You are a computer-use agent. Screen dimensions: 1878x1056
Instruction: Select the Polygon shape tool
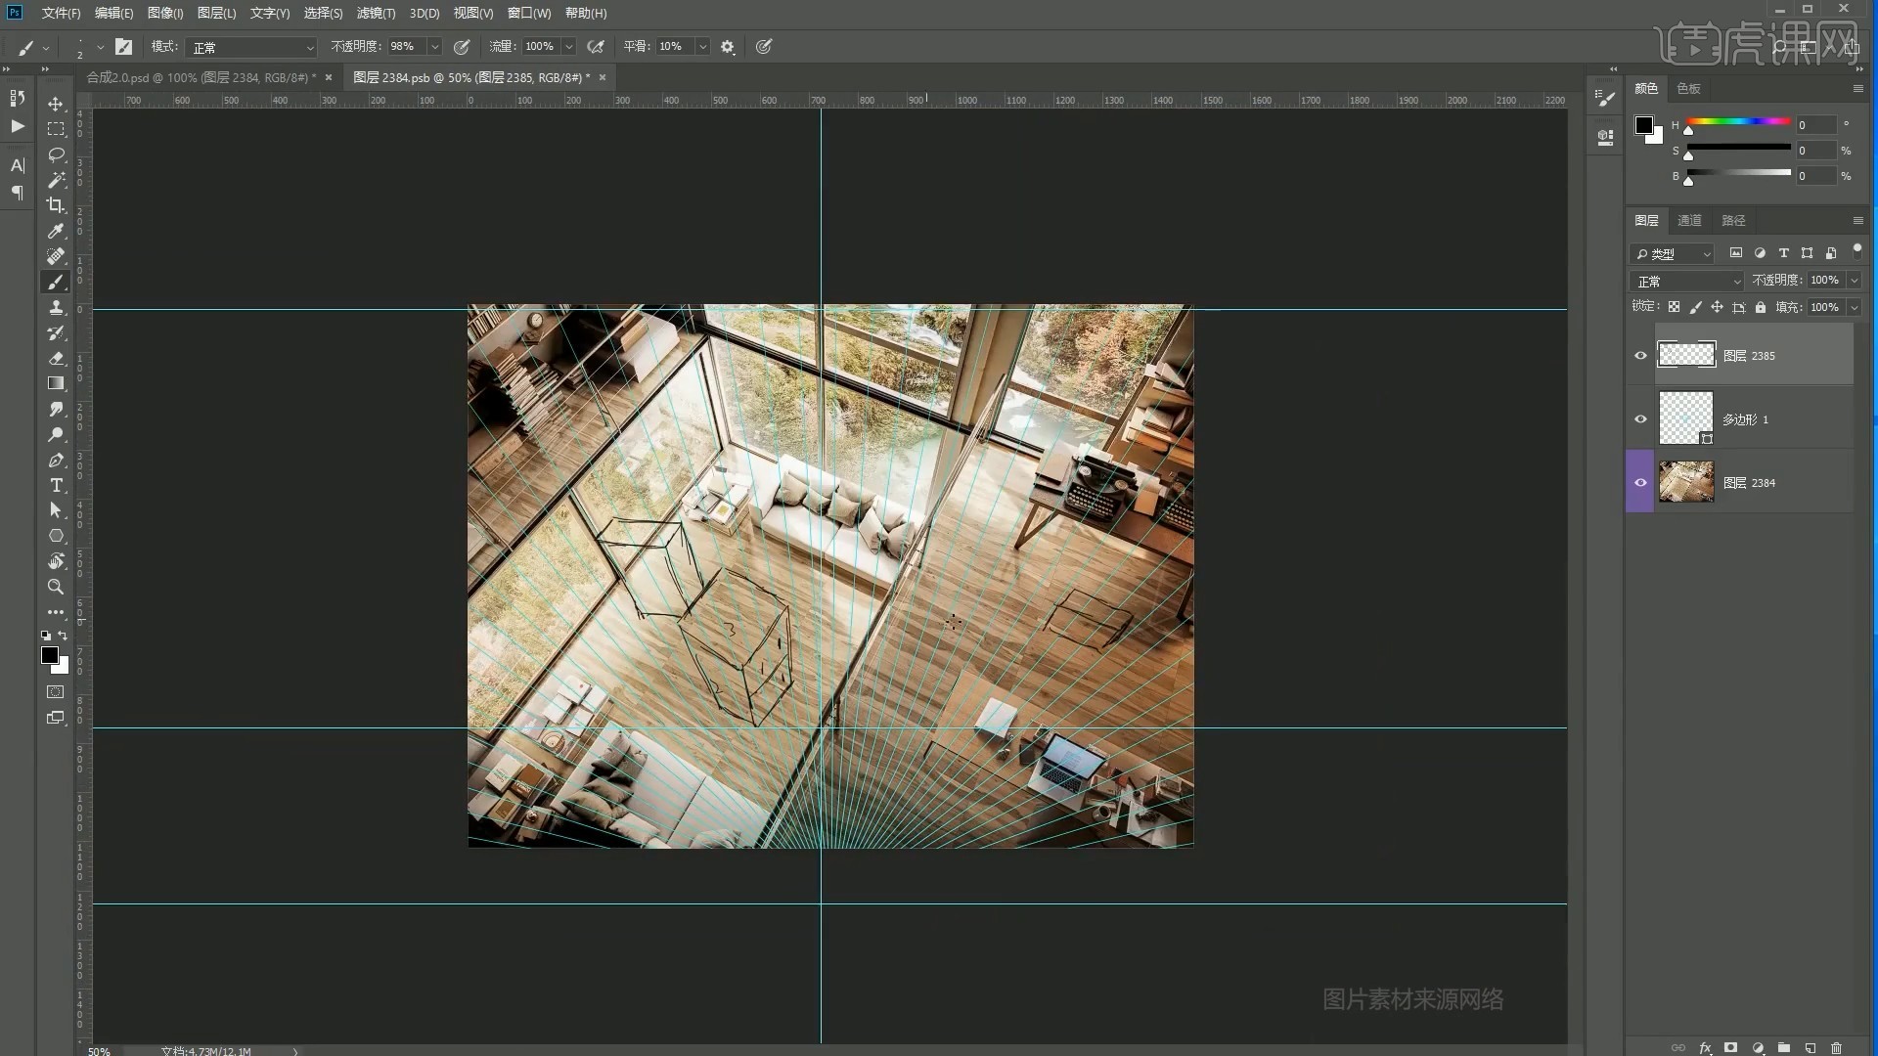click(56, 536)
